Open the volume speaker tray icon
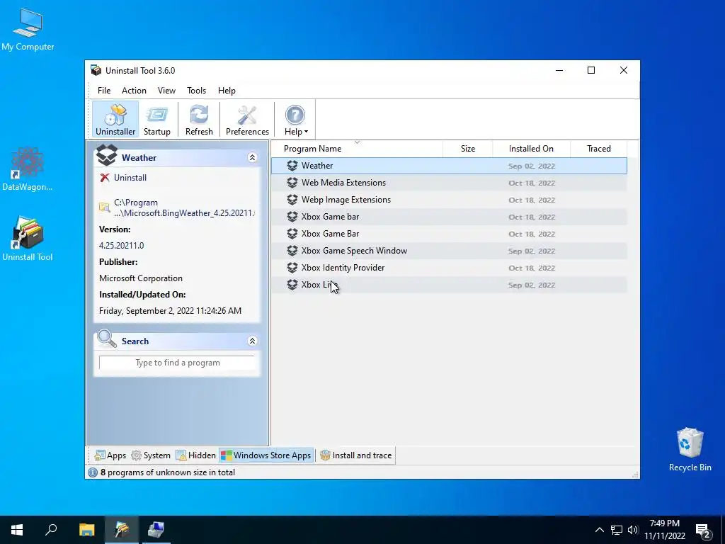 coord(632,530)
